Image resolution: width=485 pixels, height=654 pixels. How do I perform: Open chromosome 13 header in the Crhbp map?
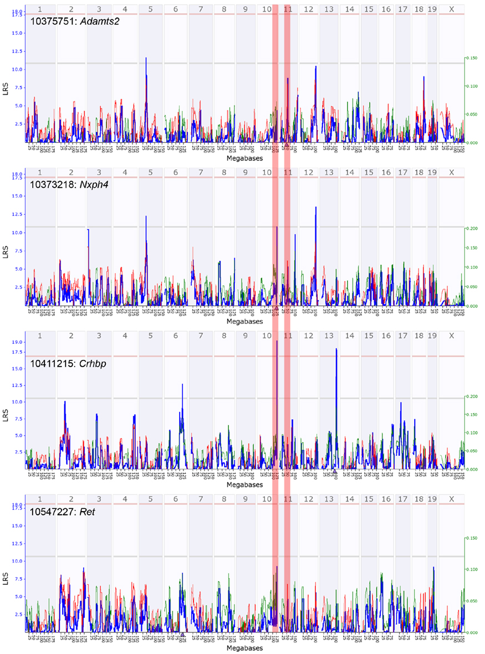click(x=329, y=336)
